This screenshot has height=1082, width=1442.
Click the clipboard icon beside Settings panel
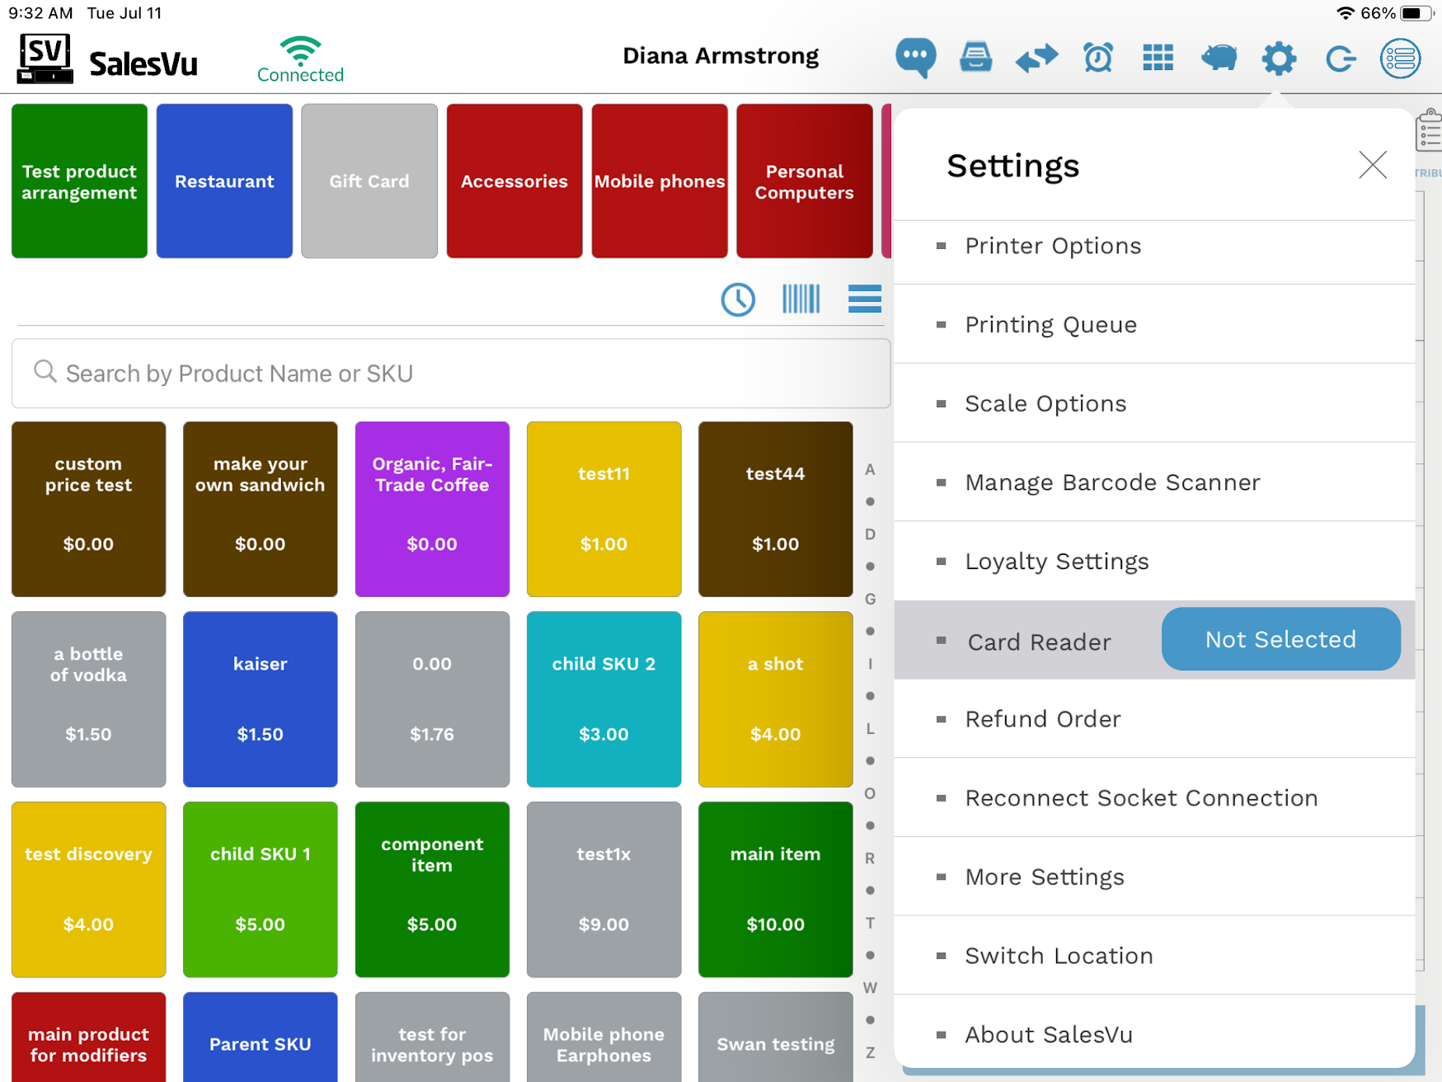1430,130
